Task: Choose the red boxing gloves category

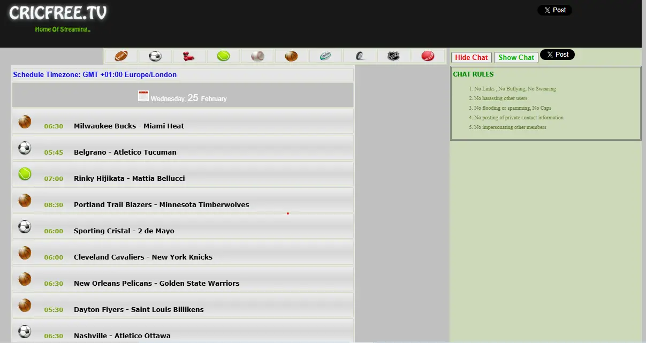Action: pyautogui.click(x=189, y=56)
